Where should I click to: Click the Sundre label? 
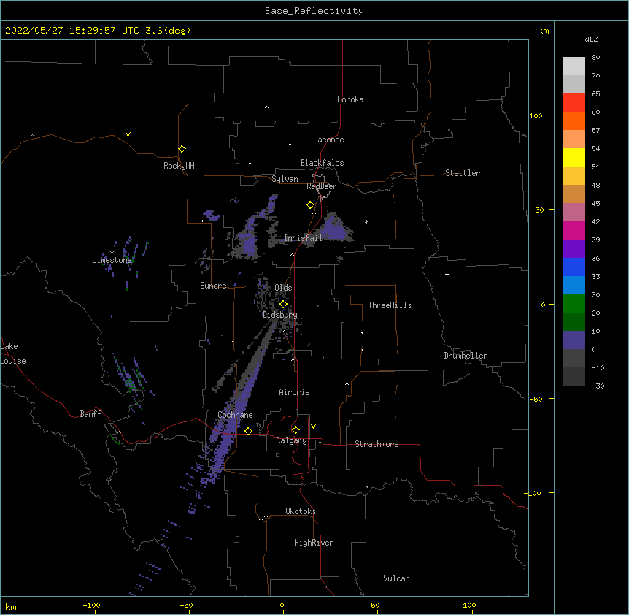(213, 286)
